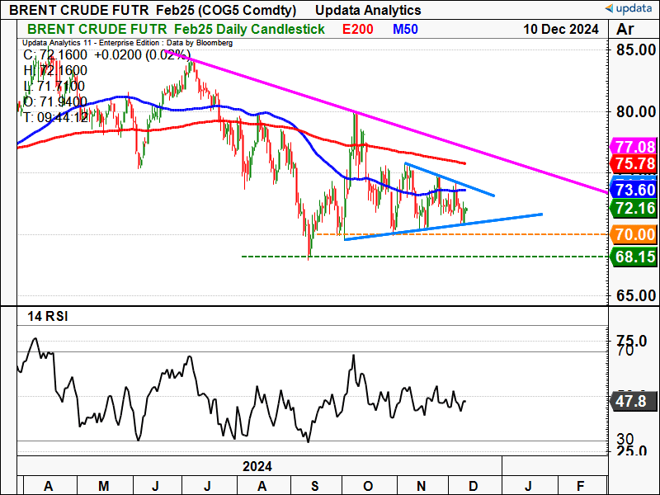
Task: Click the 30 RSI axis label
Action: [x=625, y=440]
